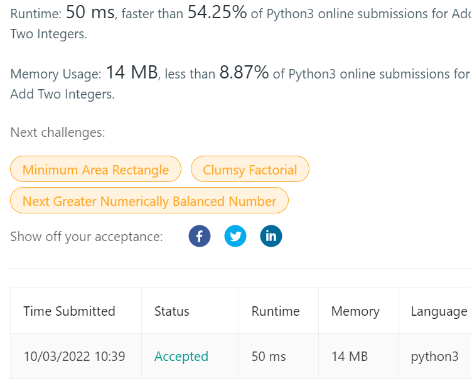Image resolution: width=472 pixels, height=381 pixels.
Task: Click the Next challenges label
Action: pos(58,132)
